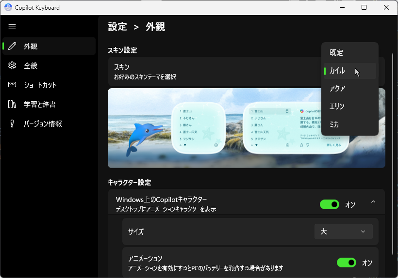Go to the ショートカット page

(x=49, y=85)
